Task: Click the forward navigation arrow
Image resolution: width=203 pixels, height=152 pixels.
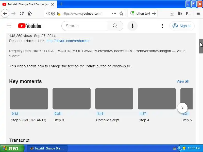Action: click(x=13, y=13)
